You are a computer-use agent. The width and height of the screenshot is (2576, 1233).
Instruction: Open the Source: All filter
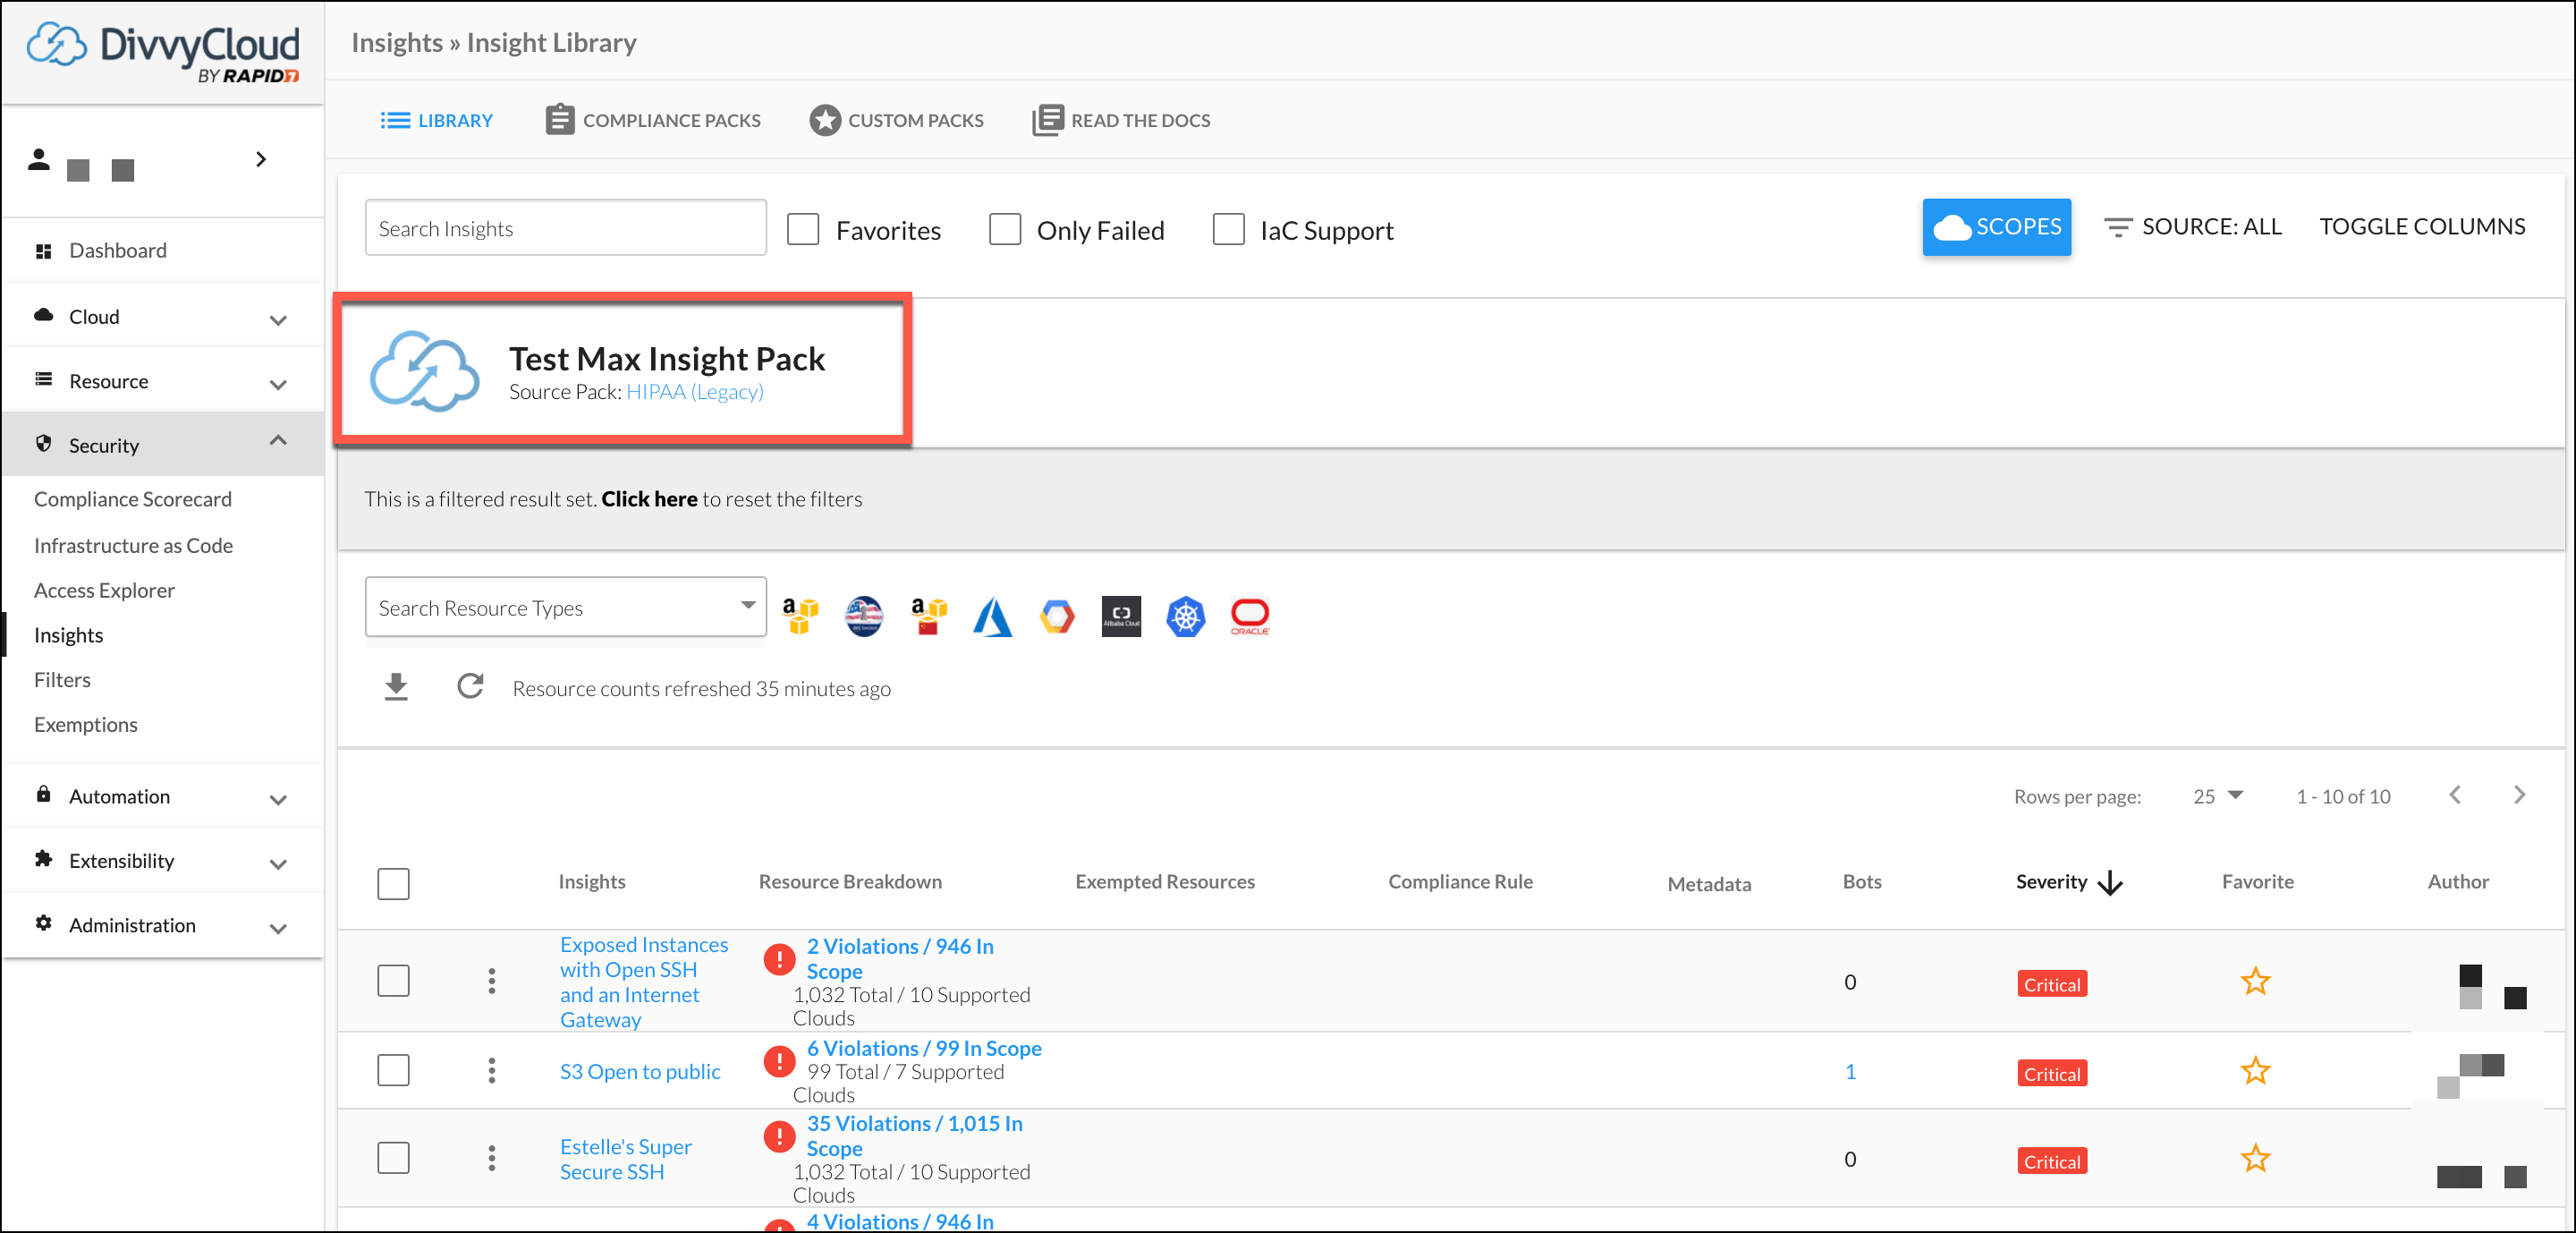pyautogui.click(x=2193, y=227)
